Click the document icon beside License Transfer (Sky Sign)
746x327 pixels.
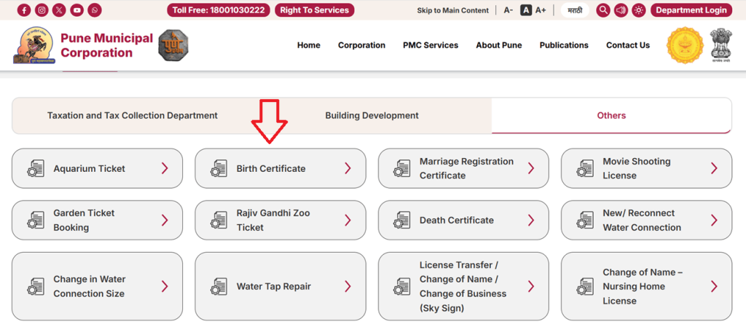(402, 286)
